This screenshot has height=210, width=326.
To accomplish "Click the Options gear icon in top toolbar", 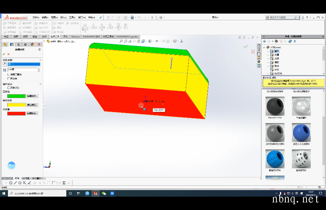I will click(161, 17).
